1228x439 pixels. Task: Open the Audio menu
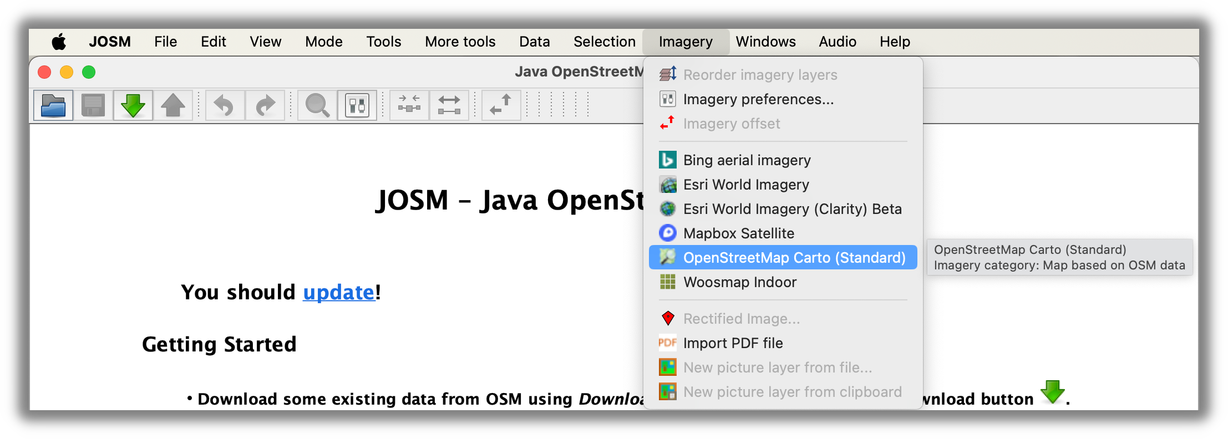pyautogui.click(x=838, y=42)
